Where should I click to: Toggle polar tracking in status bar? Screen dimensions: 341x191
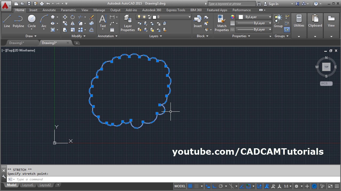(x=221, y=186)
